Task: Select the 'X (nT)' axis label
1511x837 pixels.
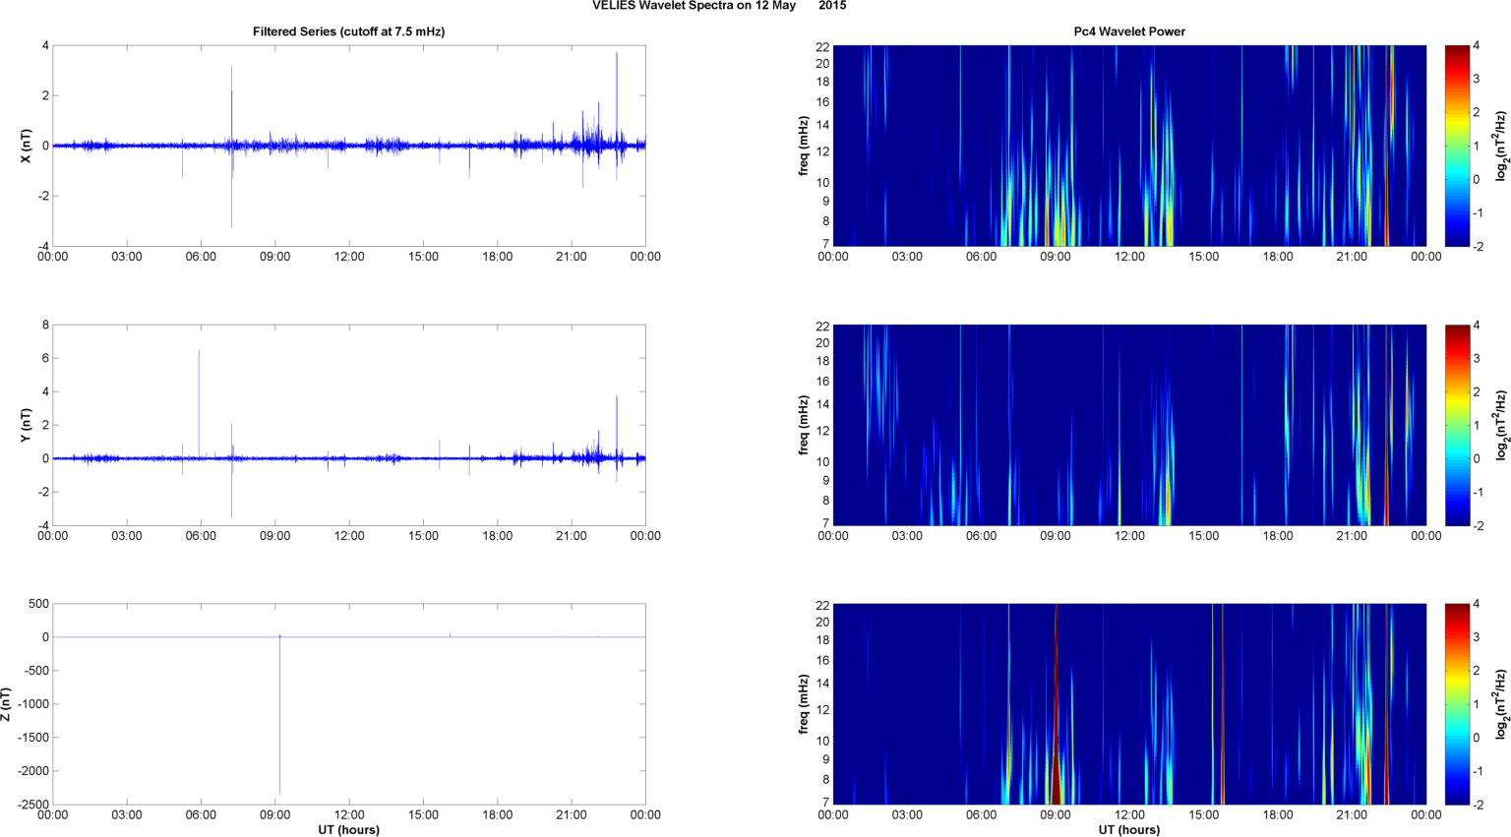Action: click(28, 146)
